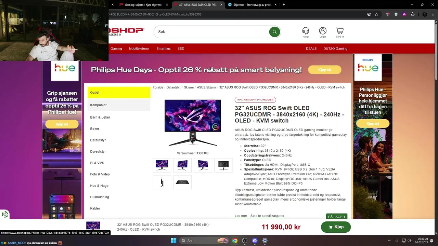
Task: Open the Windows Start menu
Action: click(173, 241)
